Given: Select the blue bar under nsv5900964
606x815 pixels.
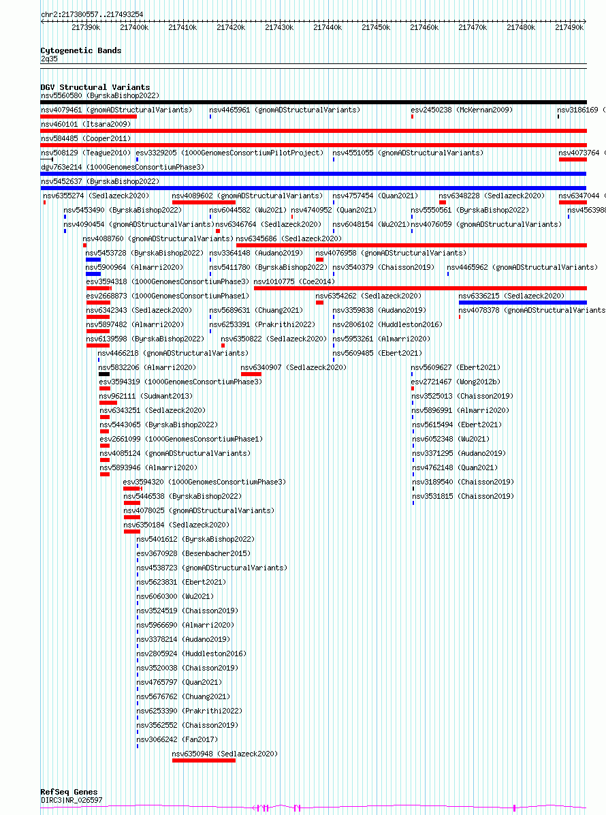Looking at the screenshot, I should pyautogui.click(x=93, y=274).
